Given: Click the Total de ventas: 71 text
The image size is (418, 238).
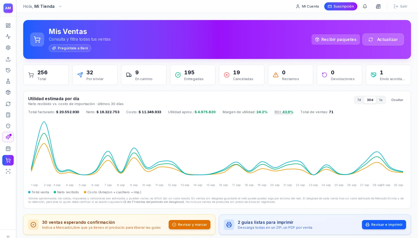Looking at the screenshot, I should 317,112.
